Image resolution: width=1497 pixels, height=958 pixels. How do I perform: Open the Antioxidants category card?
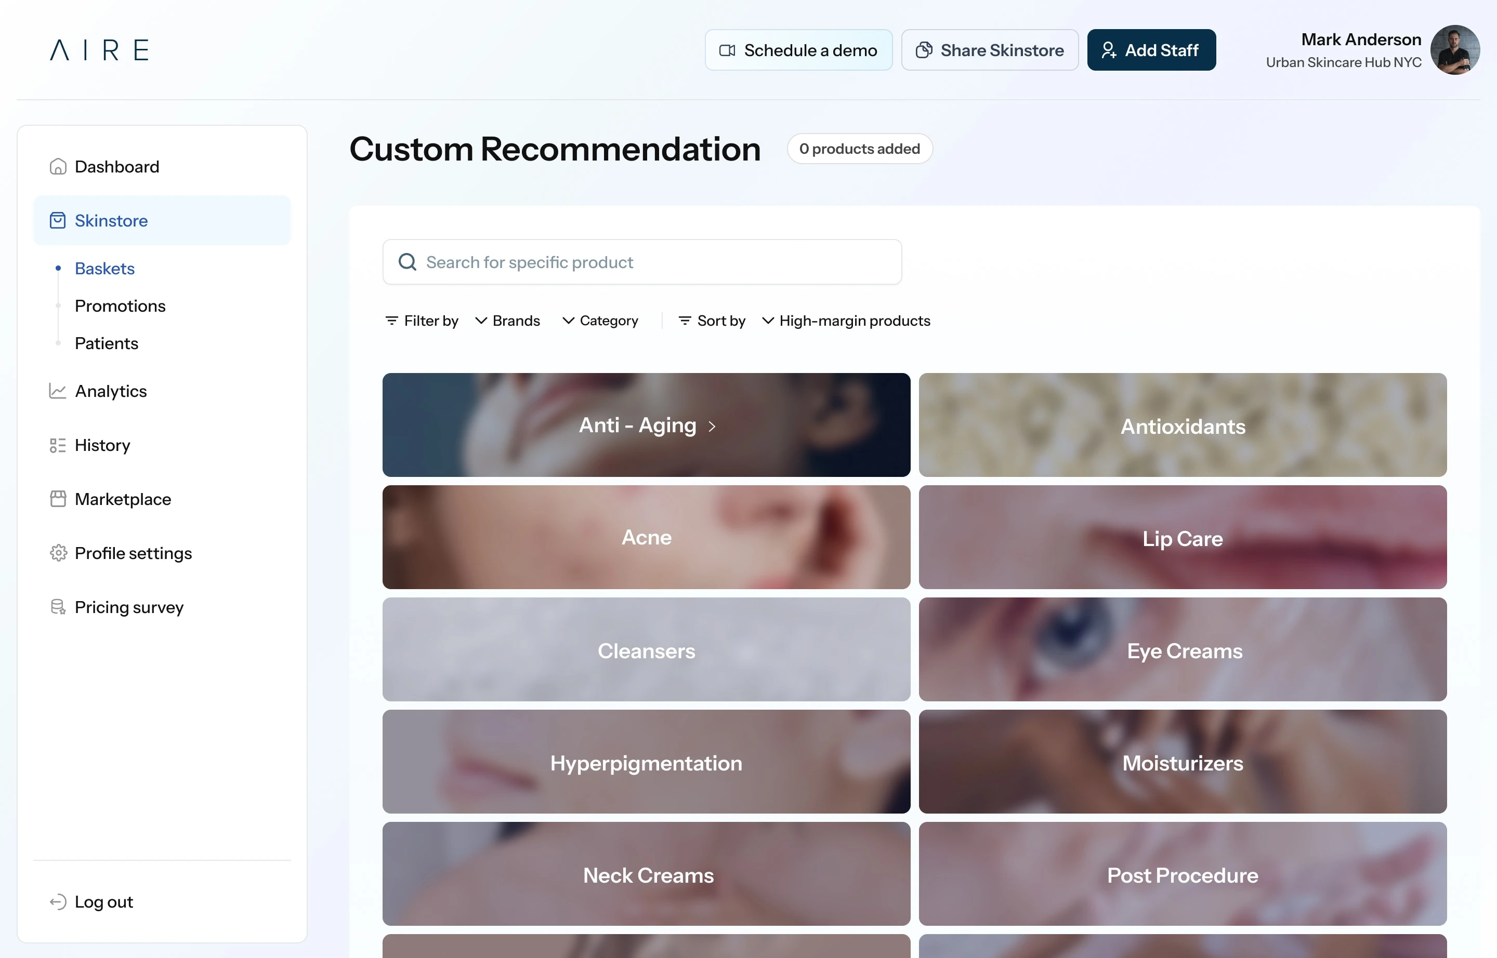[x=1183, y=425]
